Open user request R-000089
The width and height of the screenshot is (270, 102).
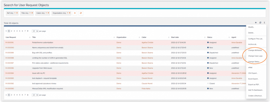[10, 53]
